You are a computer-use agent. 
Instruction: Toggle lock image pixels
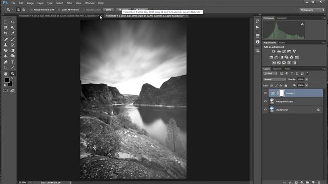[276, 85]
